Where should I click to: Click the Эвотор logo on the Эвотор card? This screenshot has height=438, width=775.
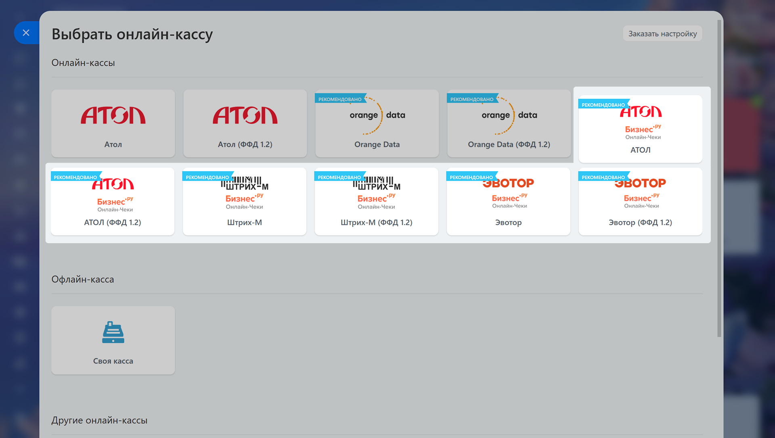pyautogui.click(x=509, y=183)
